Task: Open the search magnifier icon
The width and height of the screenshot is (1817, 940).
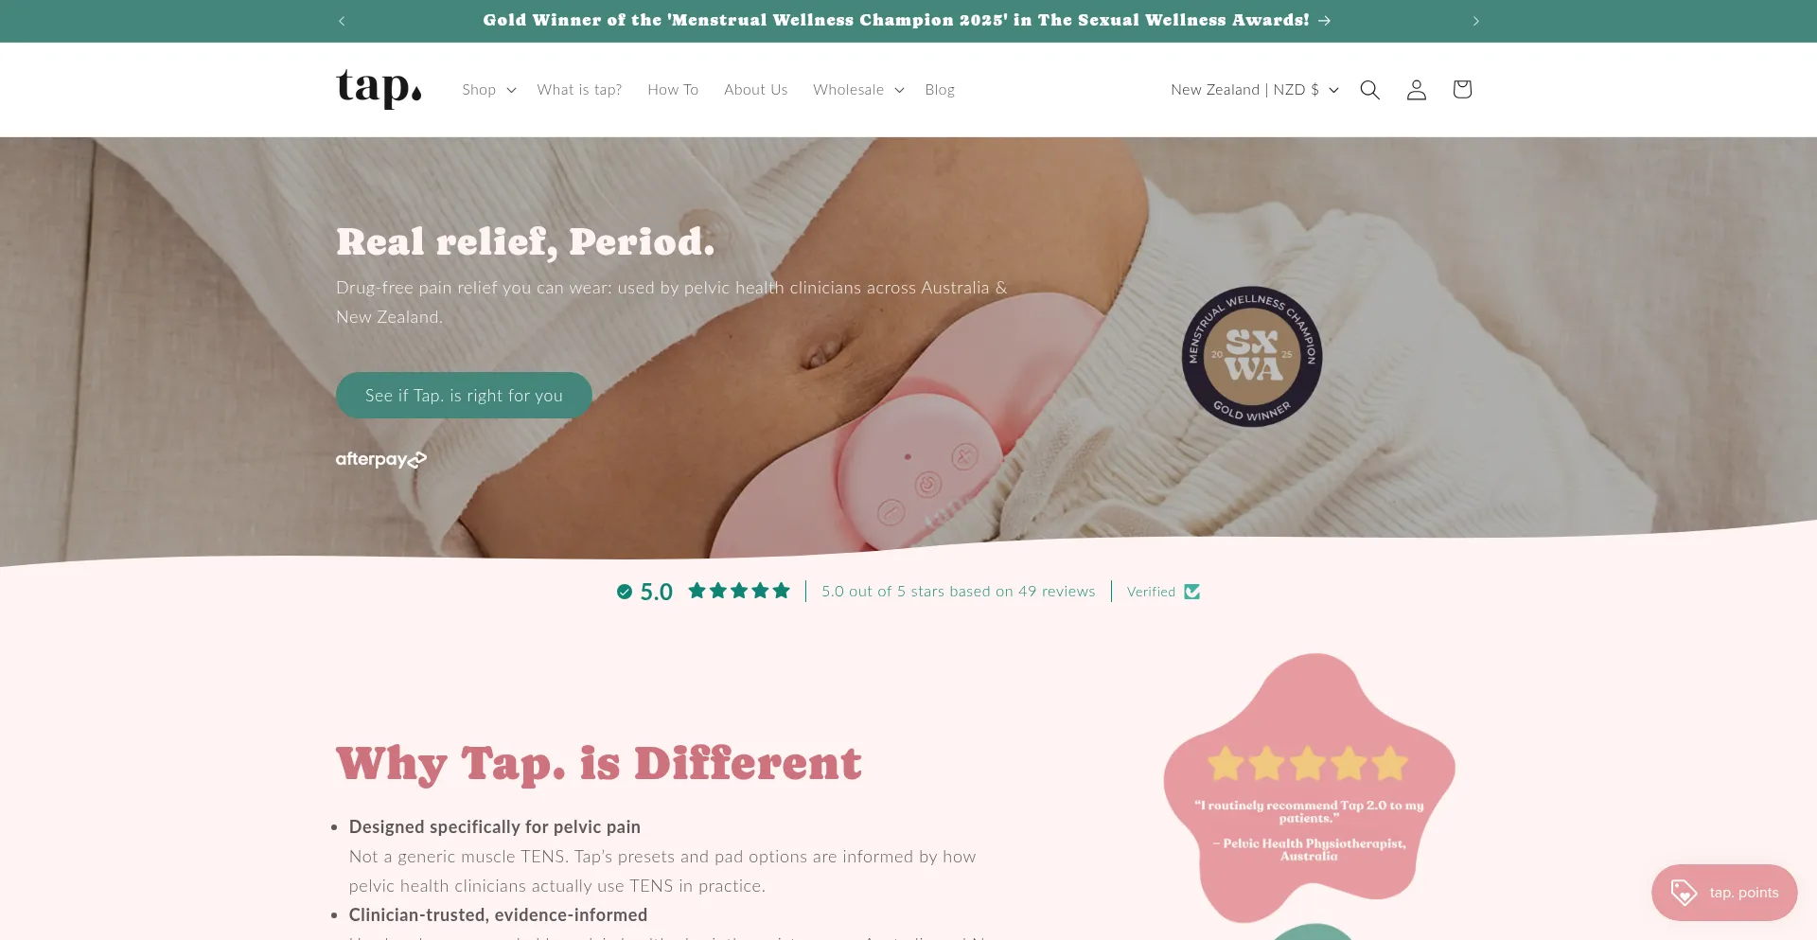Action: [1369, 90]
